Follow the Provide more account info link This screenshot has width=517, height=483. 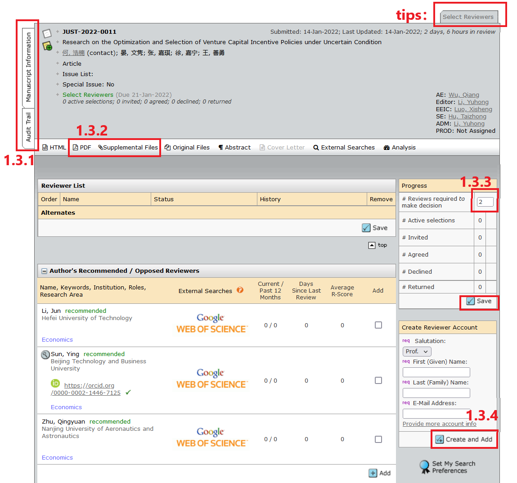[x=439, y=424]
